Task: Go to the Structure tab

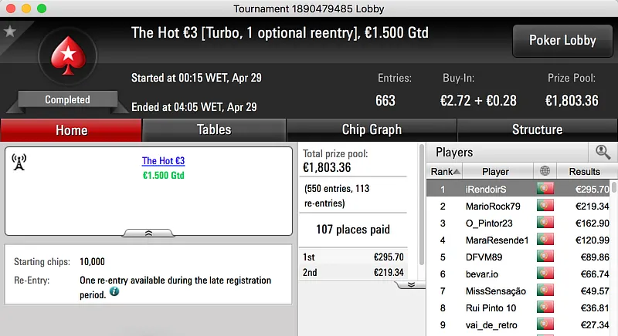Action: (x=537, y=129)
